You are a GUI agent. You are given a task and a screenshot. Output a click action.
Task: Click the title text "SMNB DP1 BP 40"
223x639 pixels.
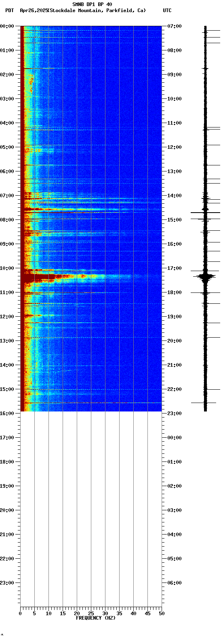click(x=92, y=4)
